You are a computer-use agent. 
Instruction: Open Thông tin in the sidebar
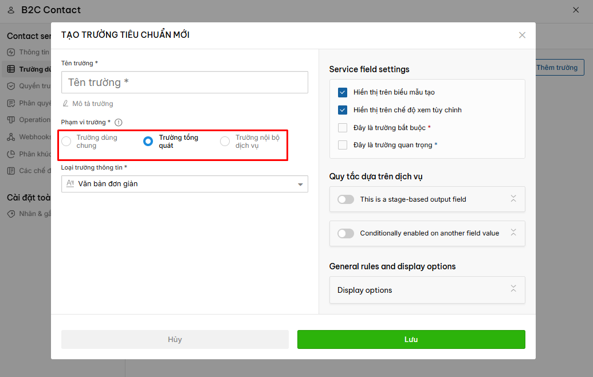coord(34,52)
